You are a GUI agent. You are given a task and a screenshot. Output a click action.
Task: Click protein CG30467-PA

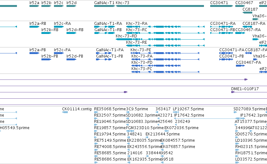tap(248, 63)
